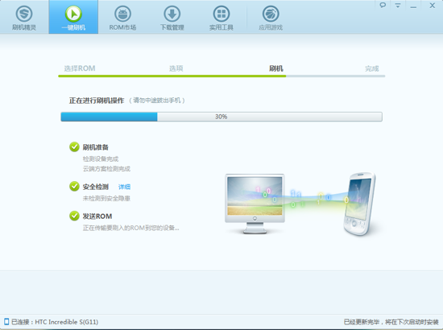Select the 一键刷机 toolbar icon
Image resolution: width=443 pixels, height=330 pixels.
pyautogui.click(x=73, y=14)
